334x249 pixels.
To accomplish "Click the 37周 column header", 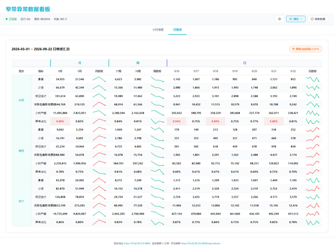I will point(118,71).
